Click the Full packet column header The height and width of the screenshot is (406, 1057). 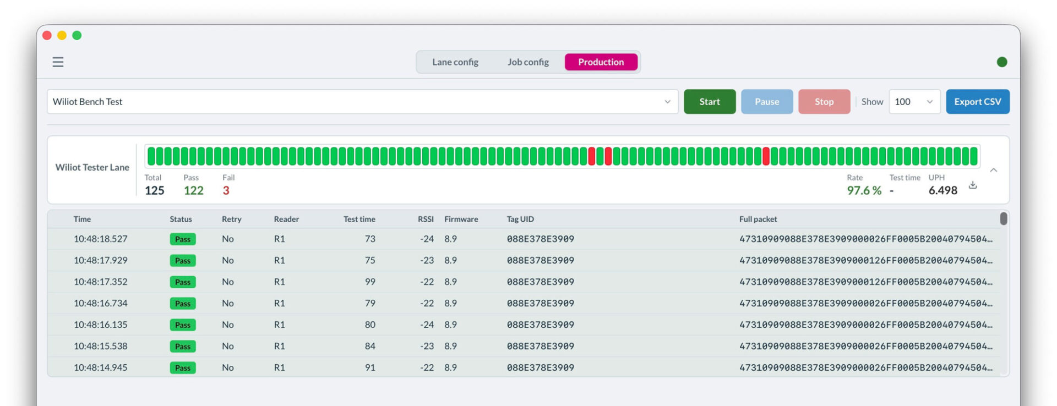point(758,219)
